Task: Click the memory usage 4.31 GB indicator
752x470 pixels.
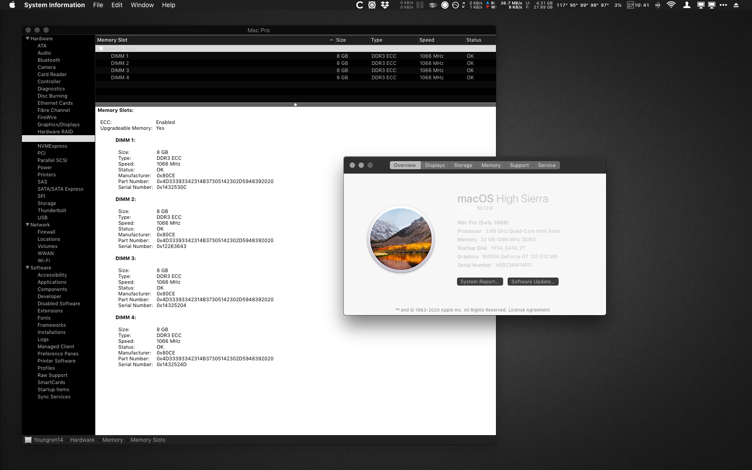Action: 540,5
